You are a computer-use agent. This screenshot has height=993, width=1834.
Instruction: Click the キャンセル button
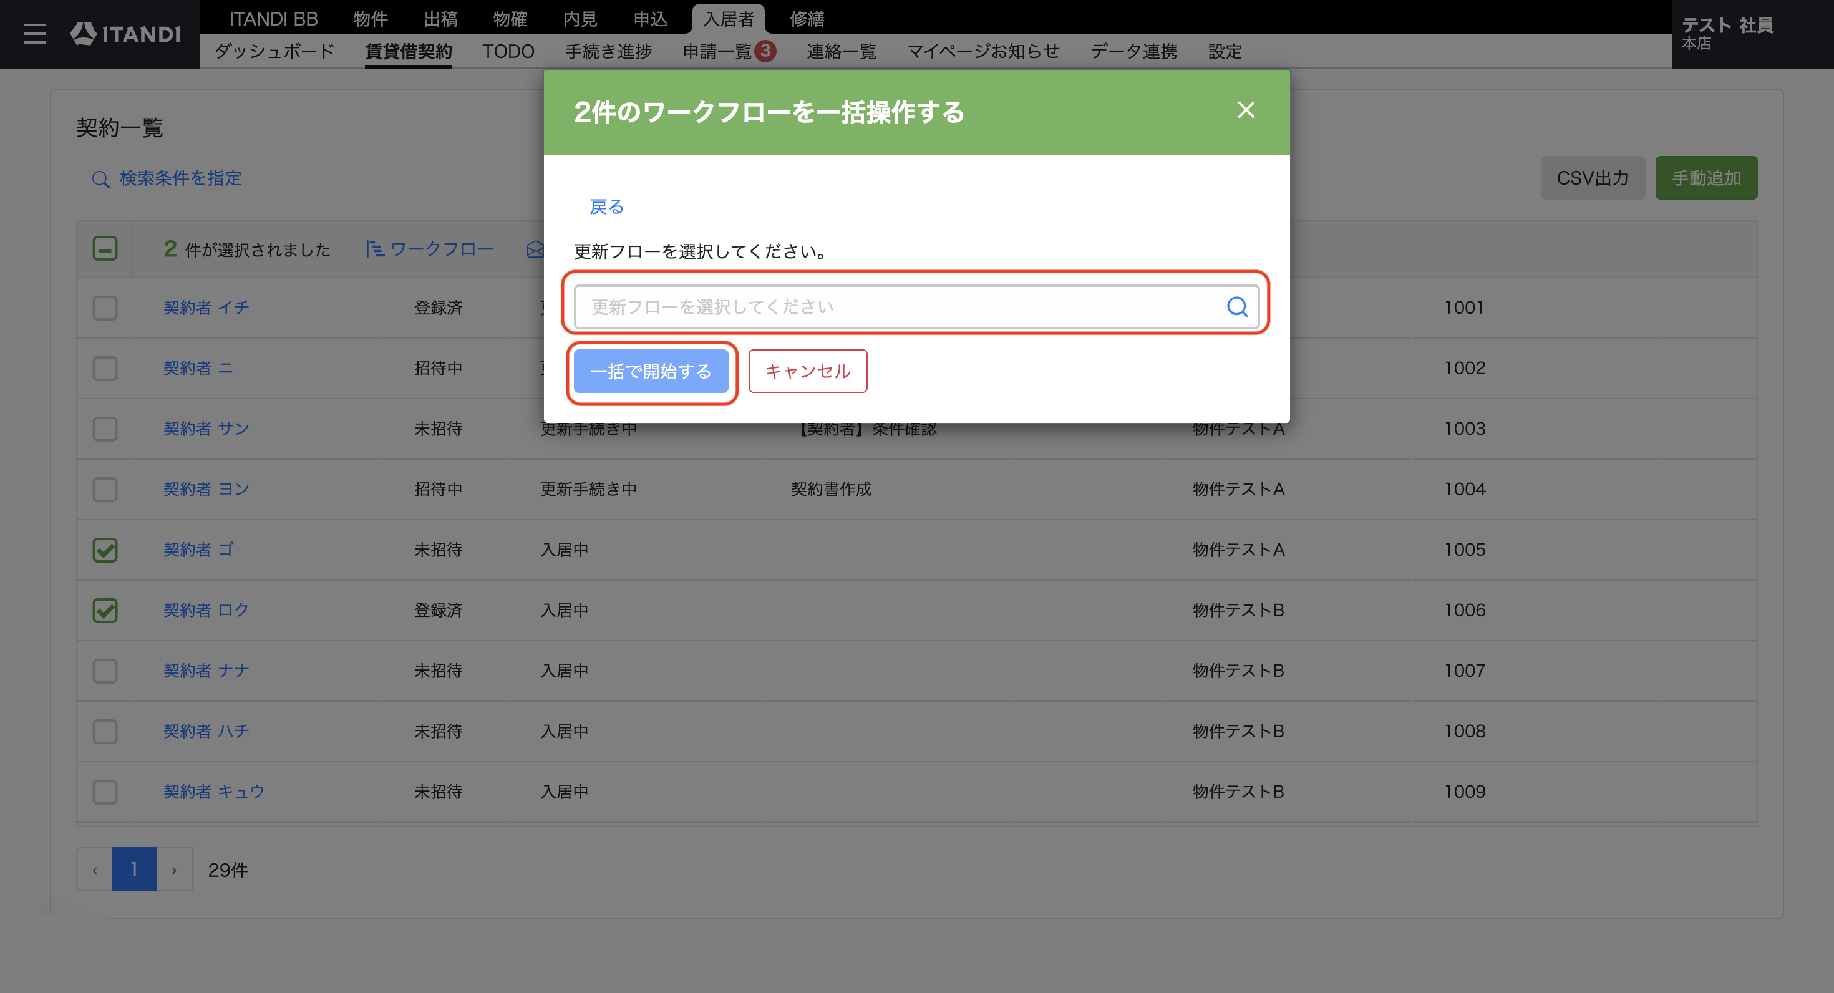click(807, 371)
